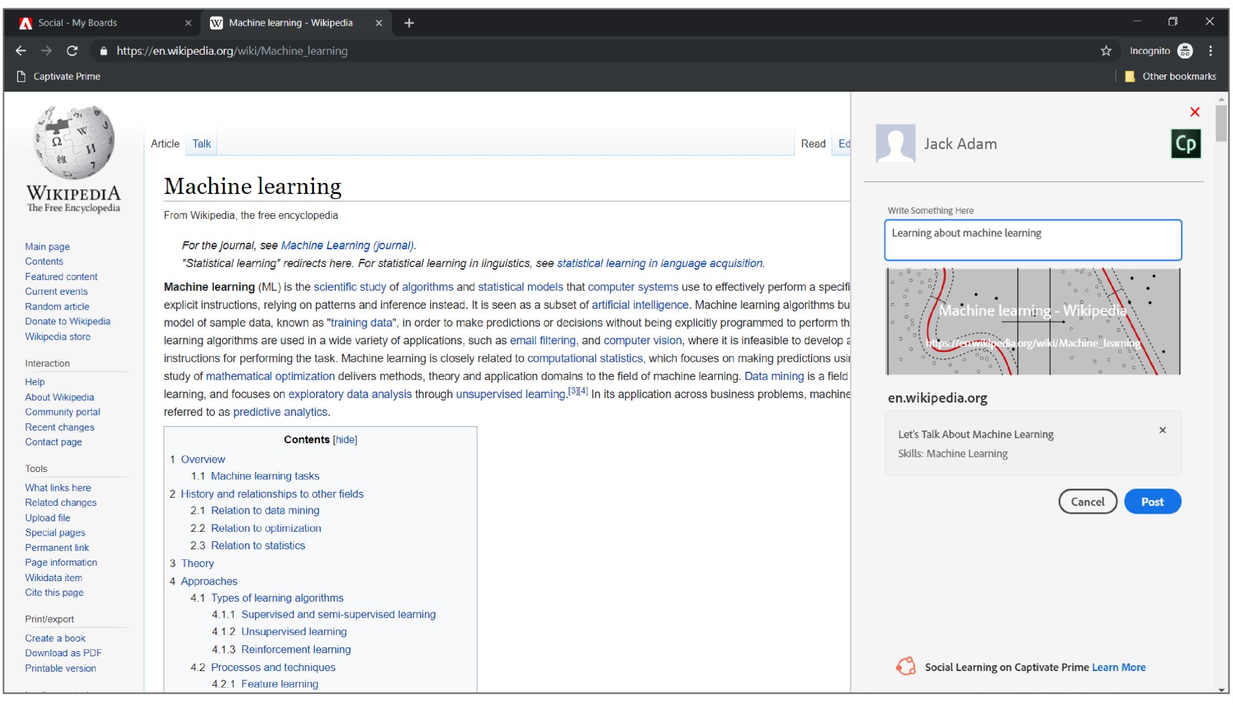Open What links here tool
The height and width of the screenshot is (707, 1233).
[58, 488]
